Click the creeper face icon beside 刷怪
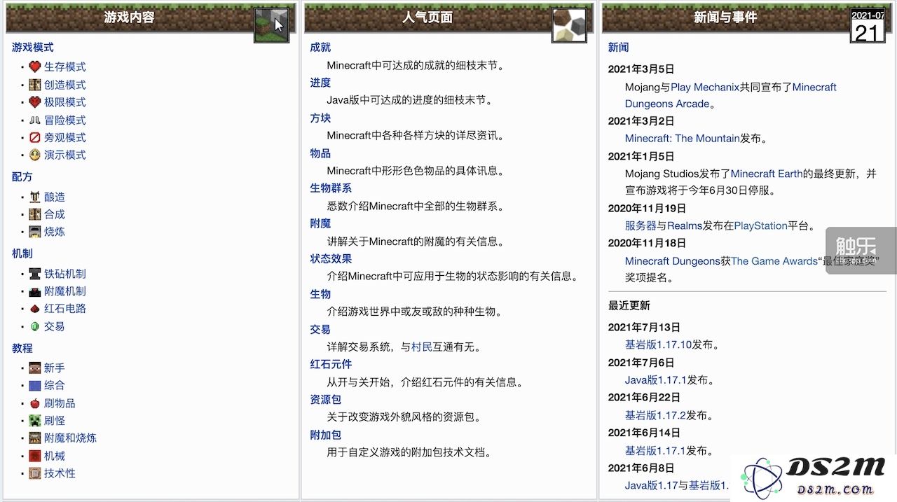 pos(35,421)
